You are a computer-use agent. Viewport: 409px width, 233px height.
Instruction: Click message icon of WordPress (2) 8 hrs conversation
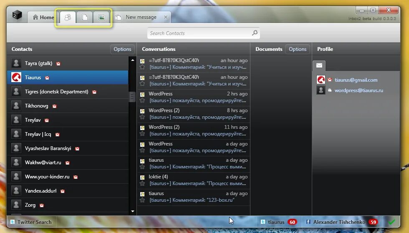pyautogui.click(x=142, y=111)
